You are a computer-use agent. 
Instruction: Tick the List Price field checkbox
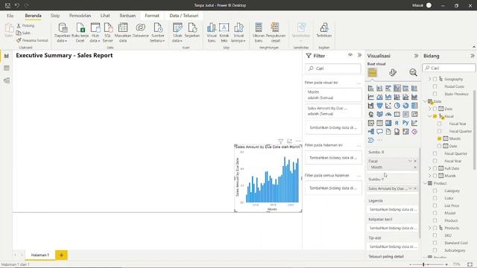tap(435, 205)
